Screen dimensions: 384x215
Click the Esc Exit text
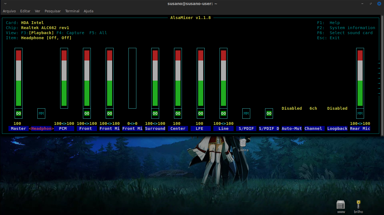tap(328, 38)
